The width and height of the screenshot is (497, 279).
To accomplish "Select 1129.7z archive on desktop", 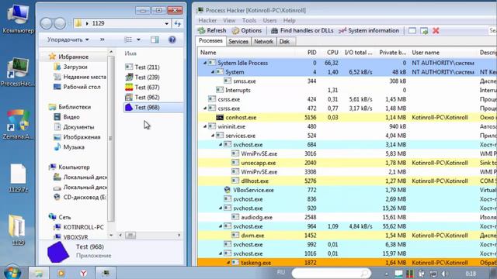I will click(18, 178).
